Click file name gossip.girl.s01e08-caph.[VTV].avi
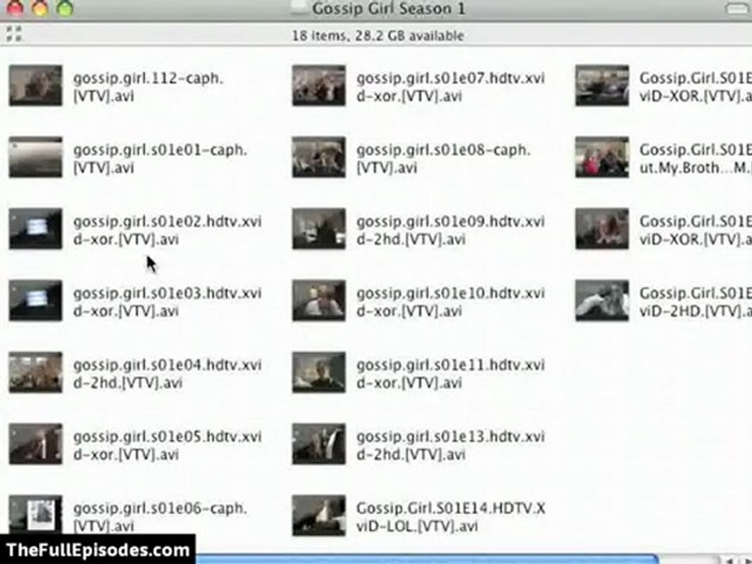Viewport: 752px width, 564px height. coord(443,159)
